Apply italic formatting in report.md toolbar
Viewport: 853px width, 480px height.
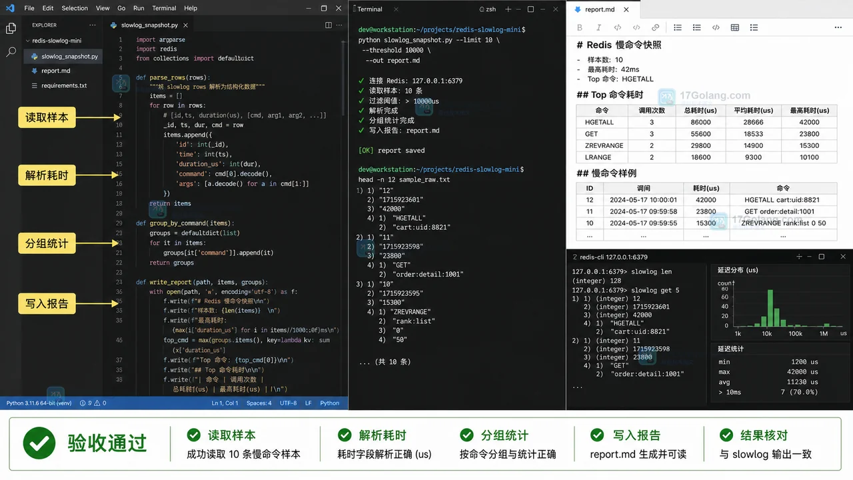(598, 27)
